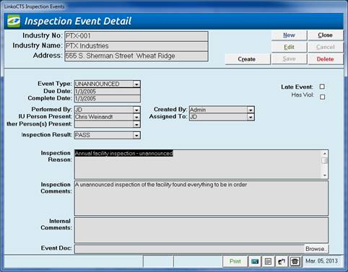The width and height of the screenshot is (348, 272).
Task: Click the red Delete button
Action: click(326, 59)
